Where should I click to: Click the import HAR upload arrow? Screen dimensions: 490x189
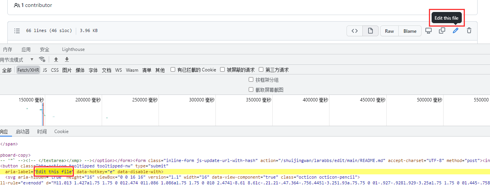click(x=56, y=59)
